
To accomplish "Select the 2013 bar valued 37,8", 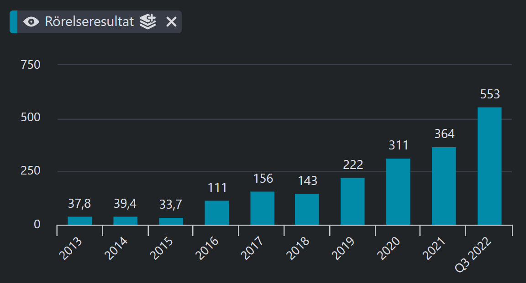I will point(80,221).
